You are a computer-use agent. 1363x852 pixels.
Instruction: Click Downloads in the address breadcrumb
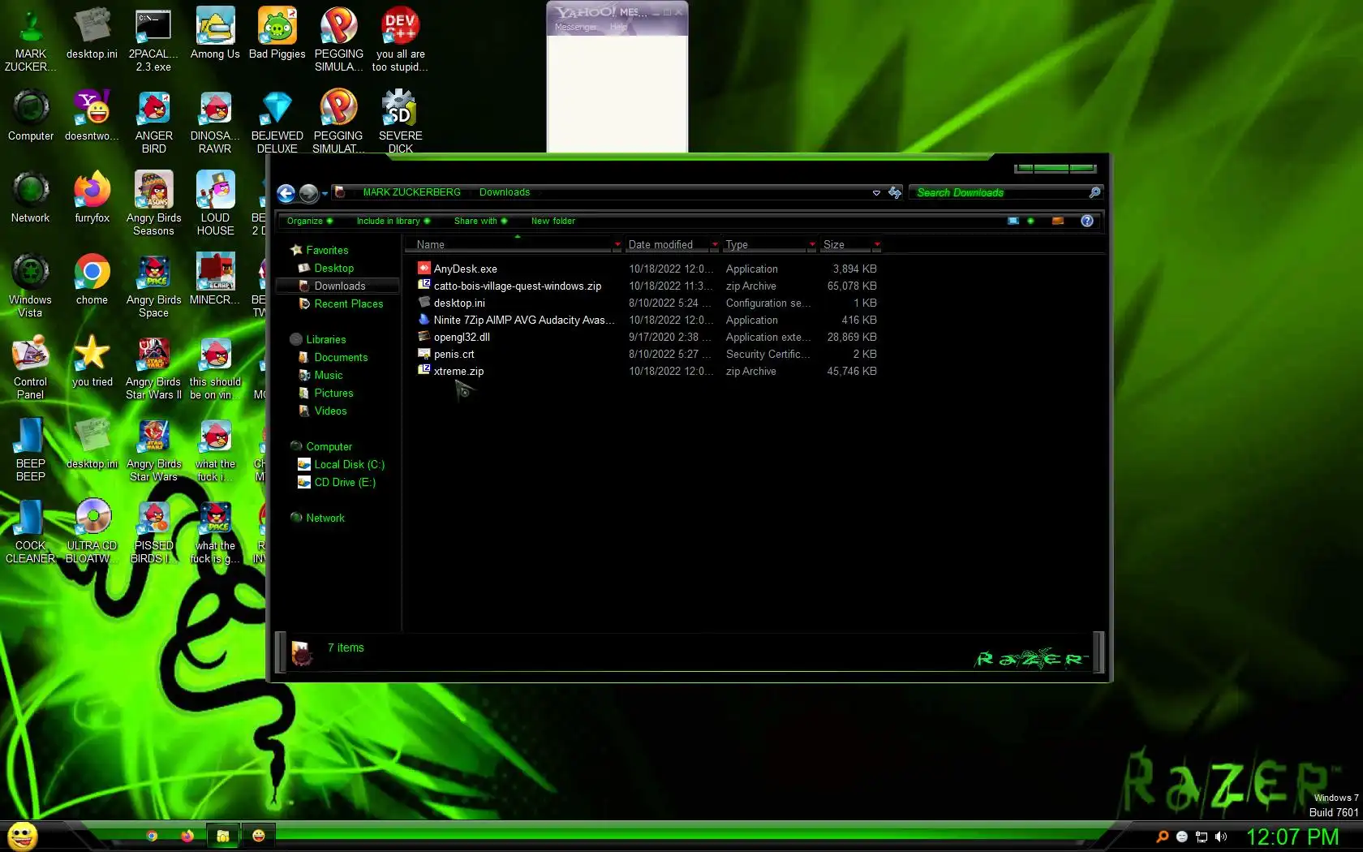505,192
